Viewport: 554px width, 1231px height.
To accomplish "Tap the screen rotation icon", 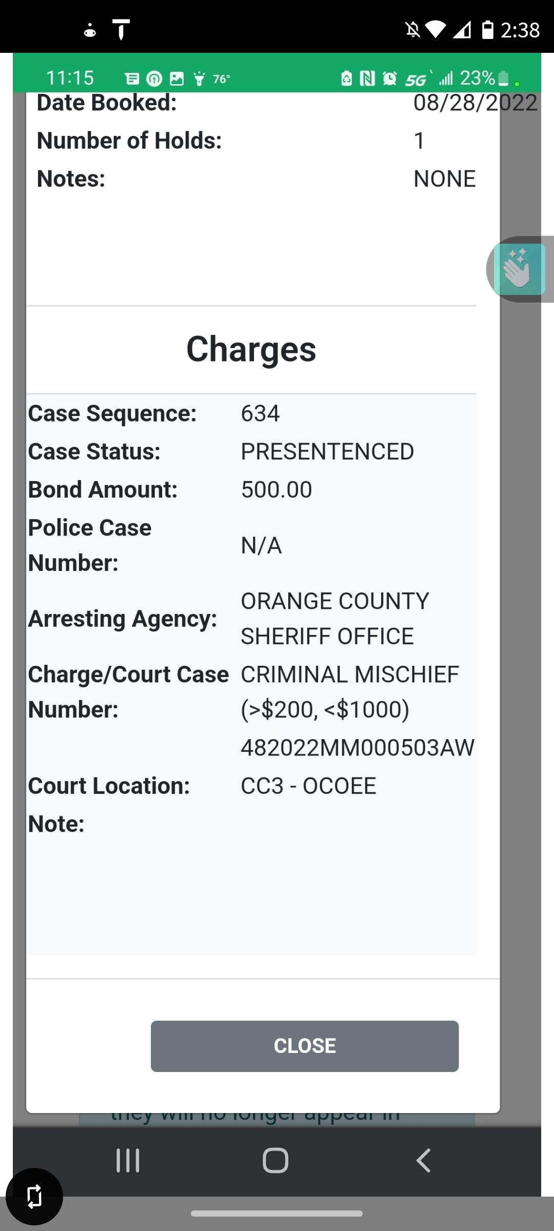I will 34,1197.
